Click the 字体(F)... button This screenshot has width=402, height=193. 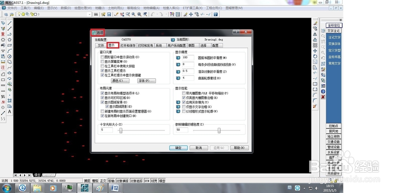(x=147, y=81)
